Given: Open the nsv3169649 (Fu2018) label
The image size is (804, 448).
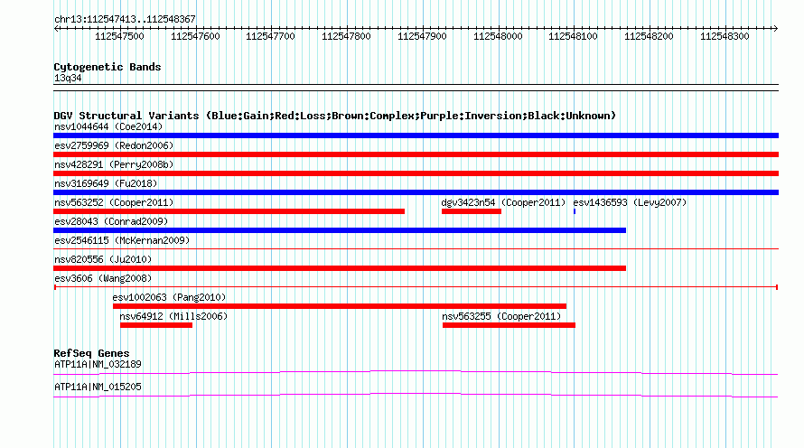Looking at the screenshot, I should pyautogui.click(x=106, y=183).
